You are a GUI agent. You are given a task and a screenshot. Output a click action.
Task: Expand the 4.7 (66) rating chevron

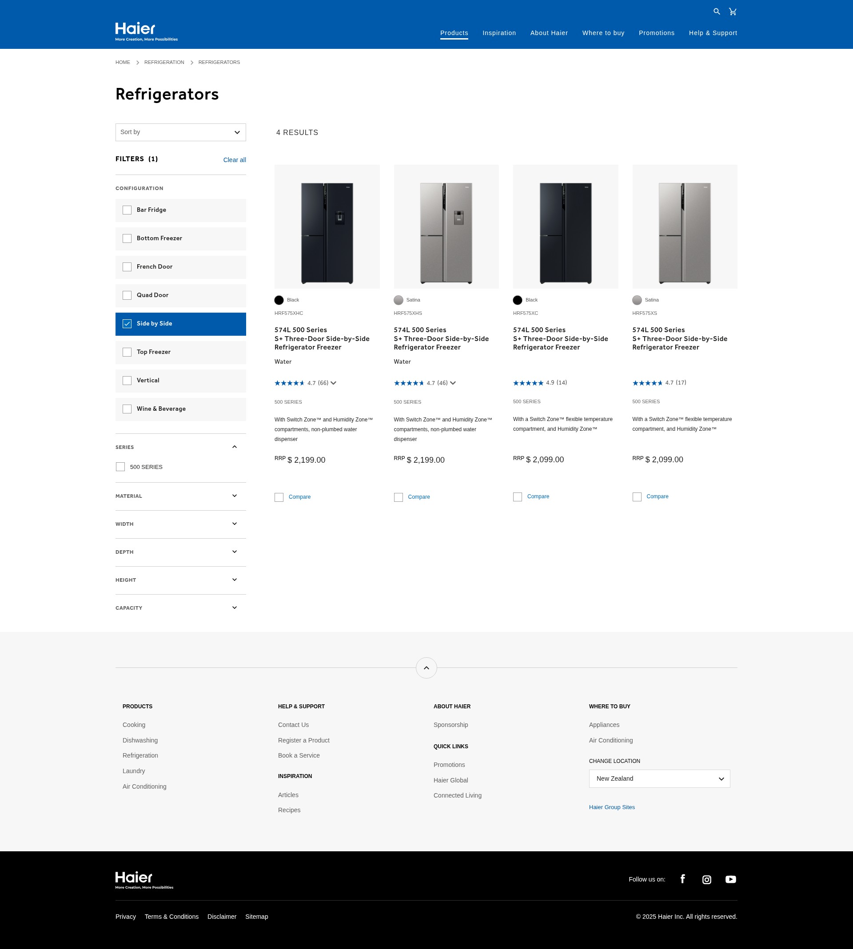[333, 383]
